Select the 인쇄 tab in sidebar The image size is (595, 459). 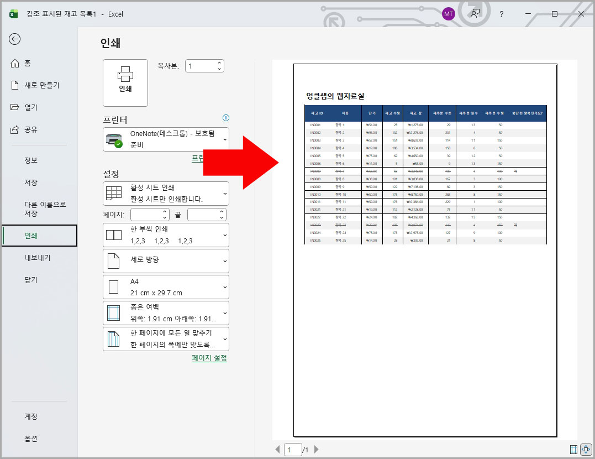(x=39, y=236)
